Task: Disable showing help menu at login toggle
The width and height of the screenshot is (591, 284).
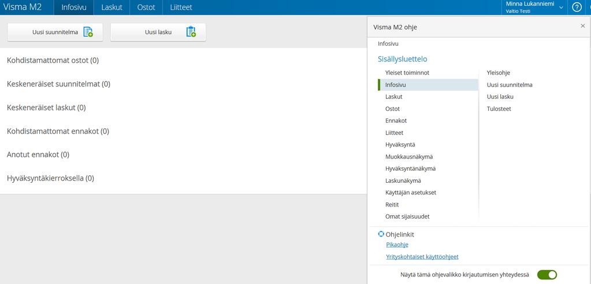Action: click(547, 275)
